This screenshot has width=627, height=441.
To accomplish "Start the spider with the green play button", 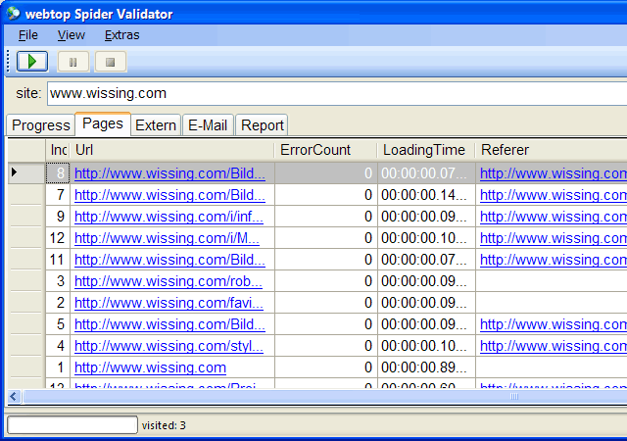I will pos(32,62).
